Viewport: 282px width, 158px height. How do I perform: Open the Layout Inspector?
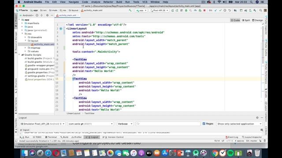[252, 137]
